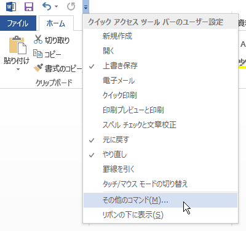Uncheck やり直し in the menu
Image resolution: width=246 pixels, height=231 pixels.
(x=161, y=155)
